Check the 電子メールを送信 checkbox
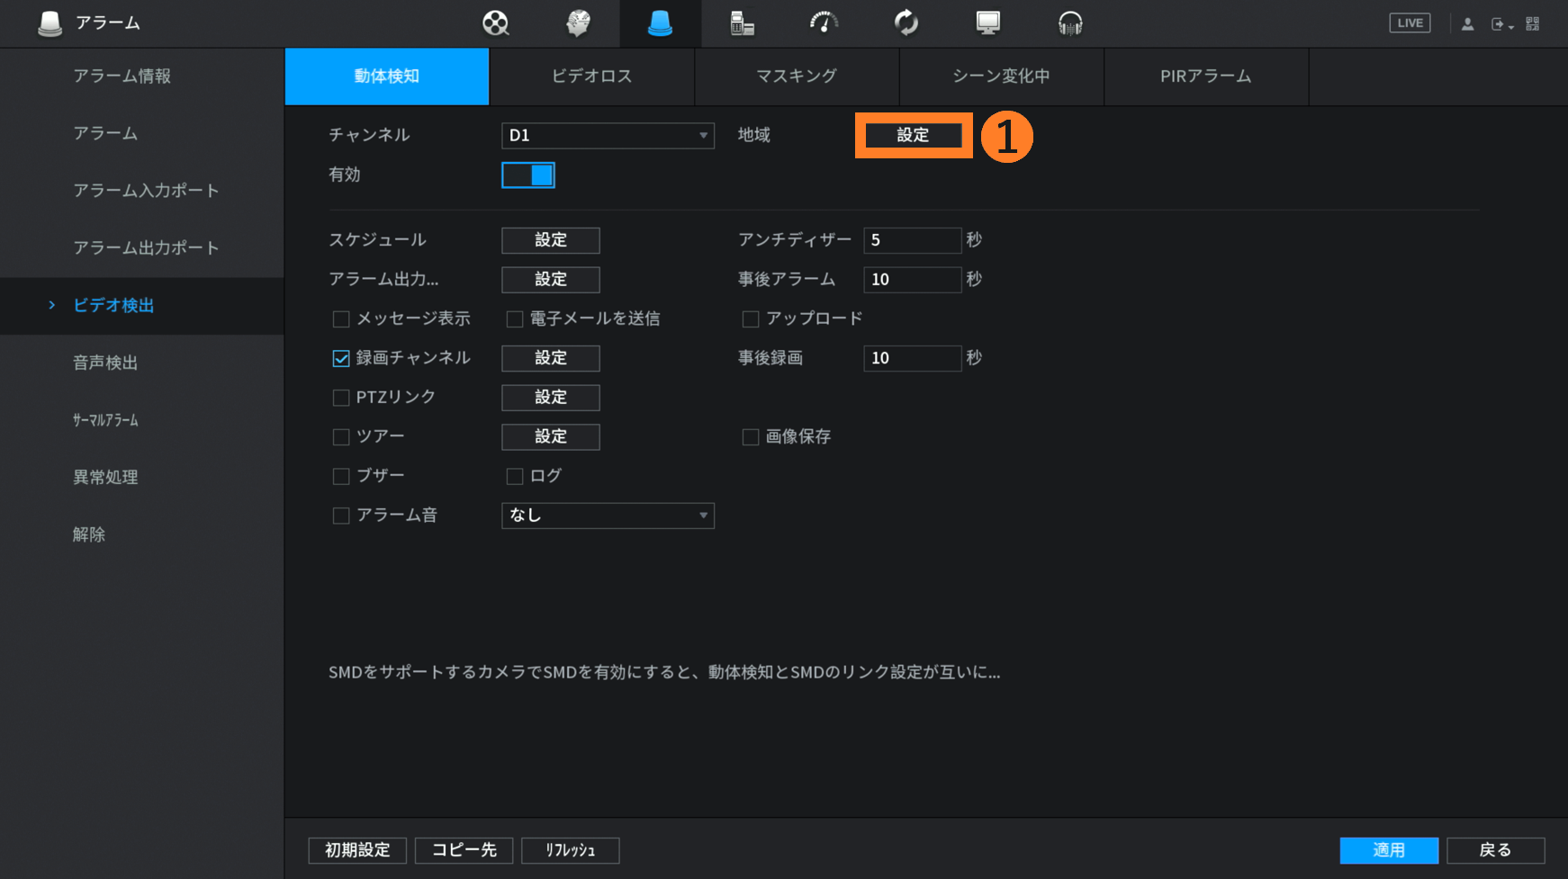The width and height of the screenshot is (1568, 879). pos(515,319)
